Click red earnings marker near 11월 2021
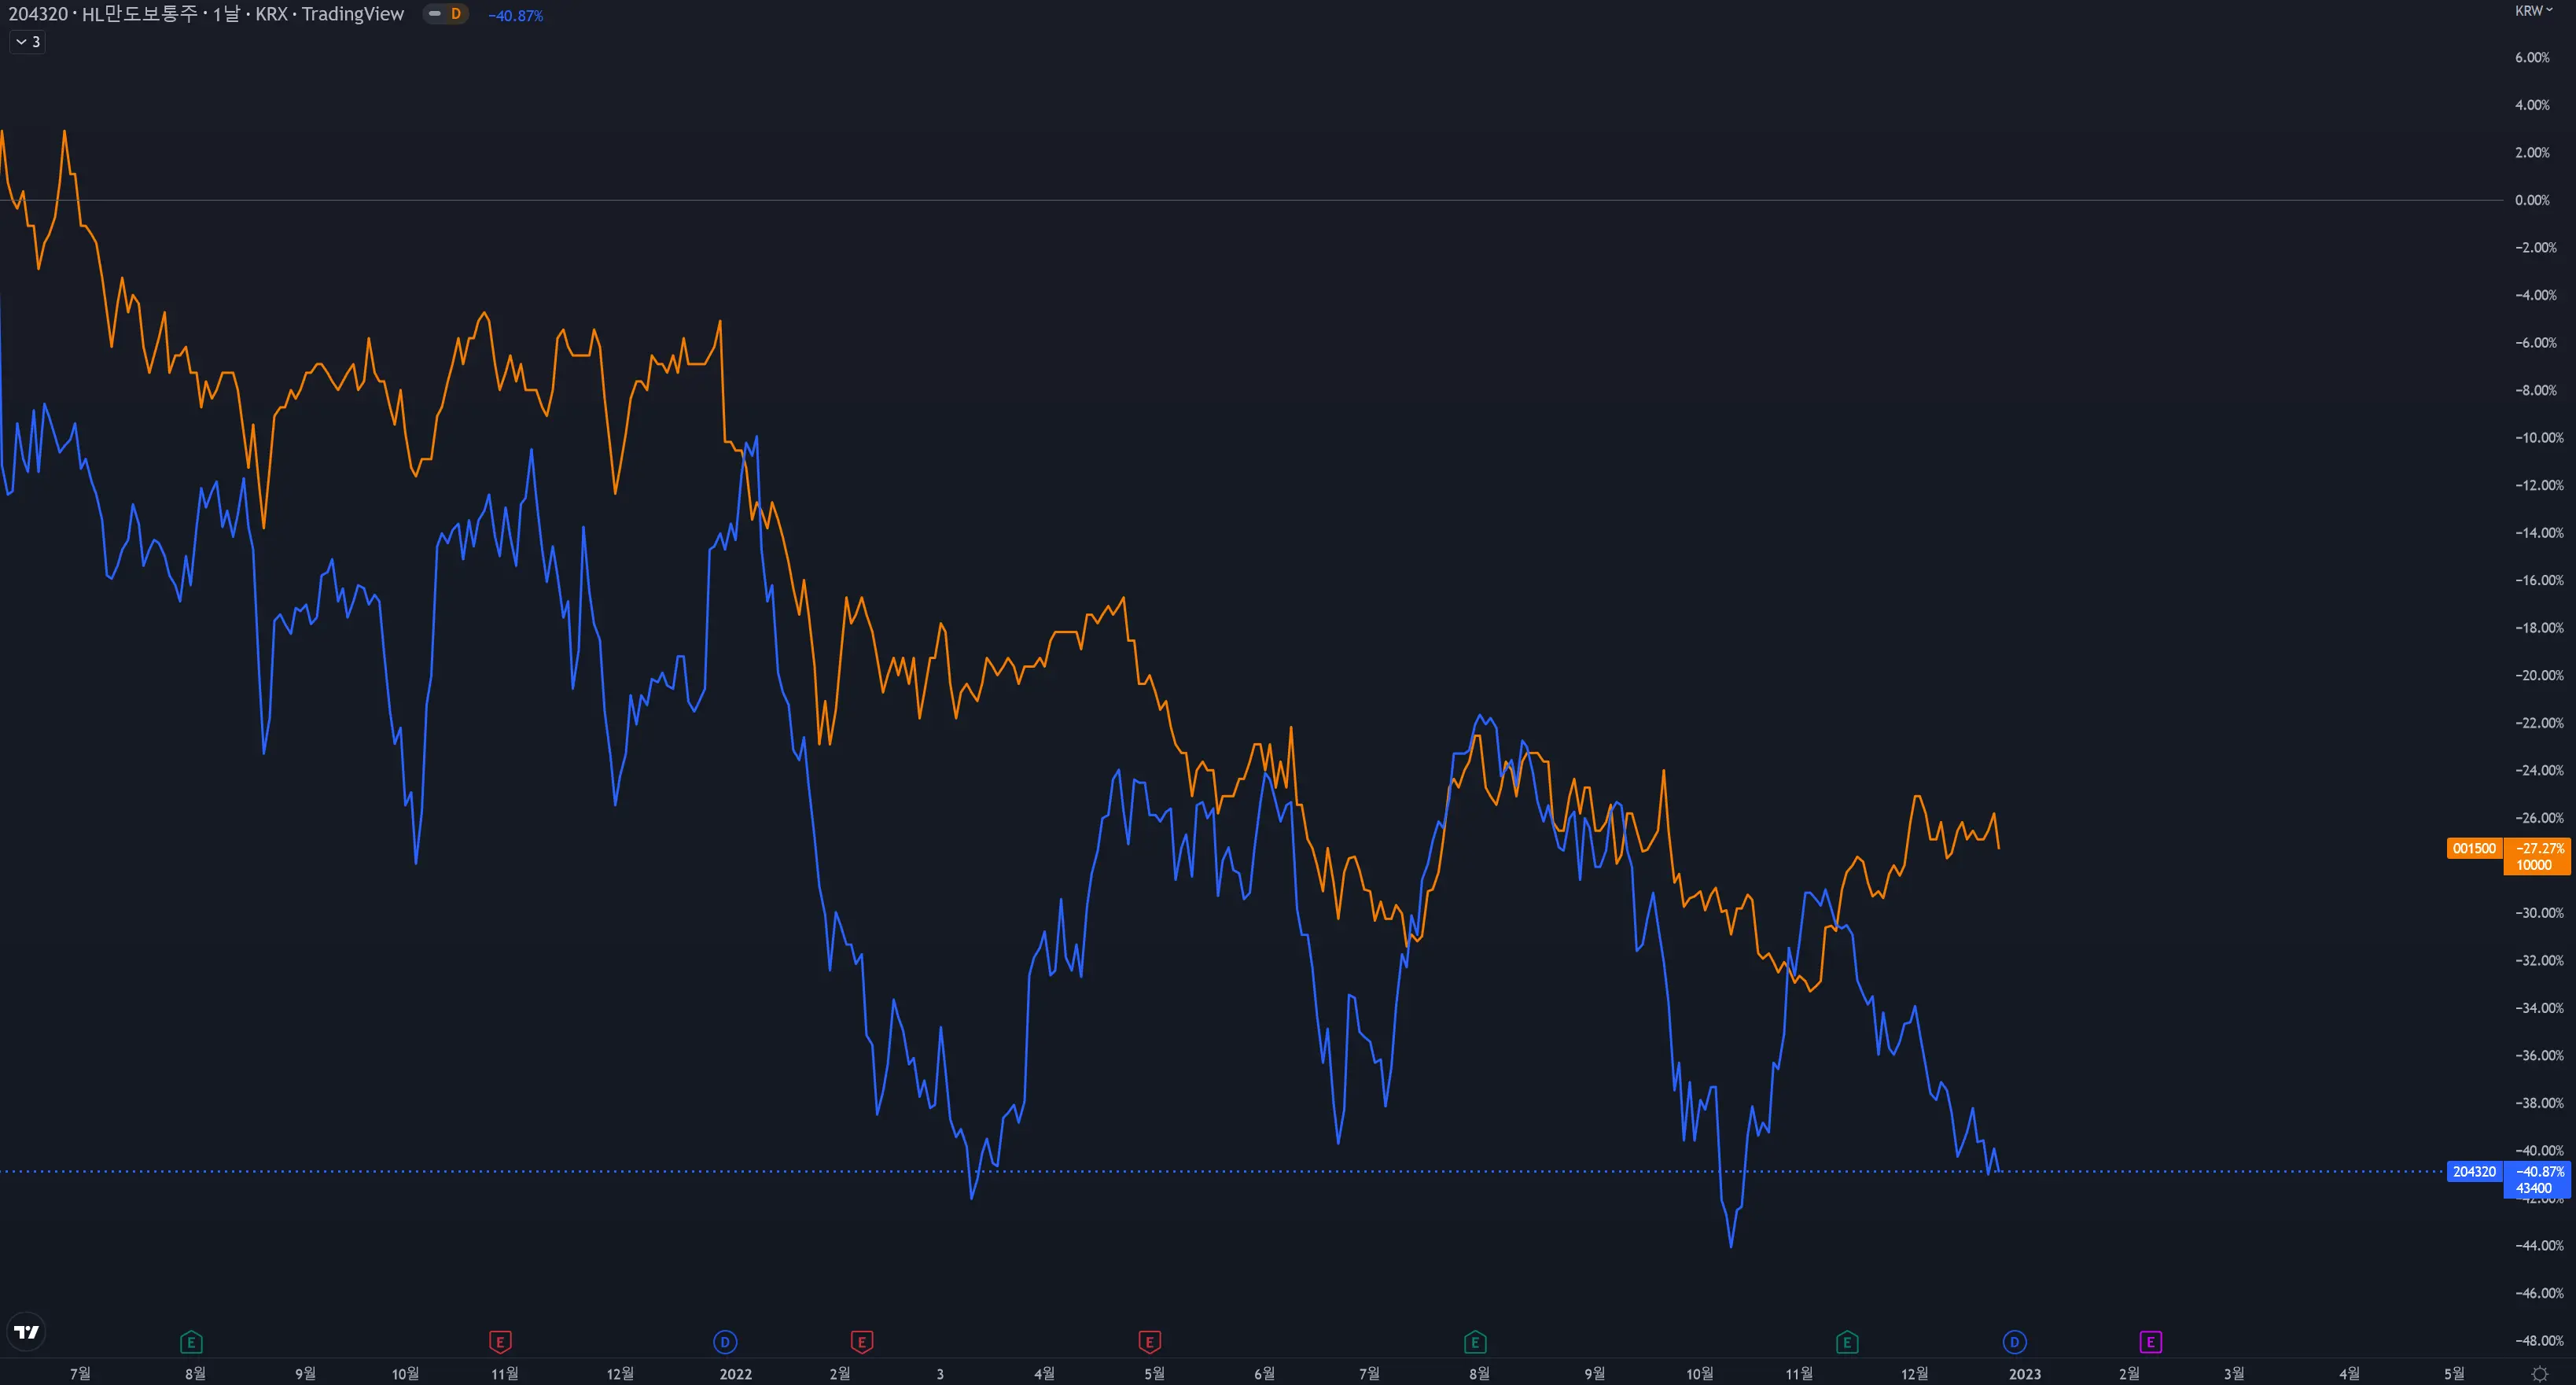 click(500, 1342)
